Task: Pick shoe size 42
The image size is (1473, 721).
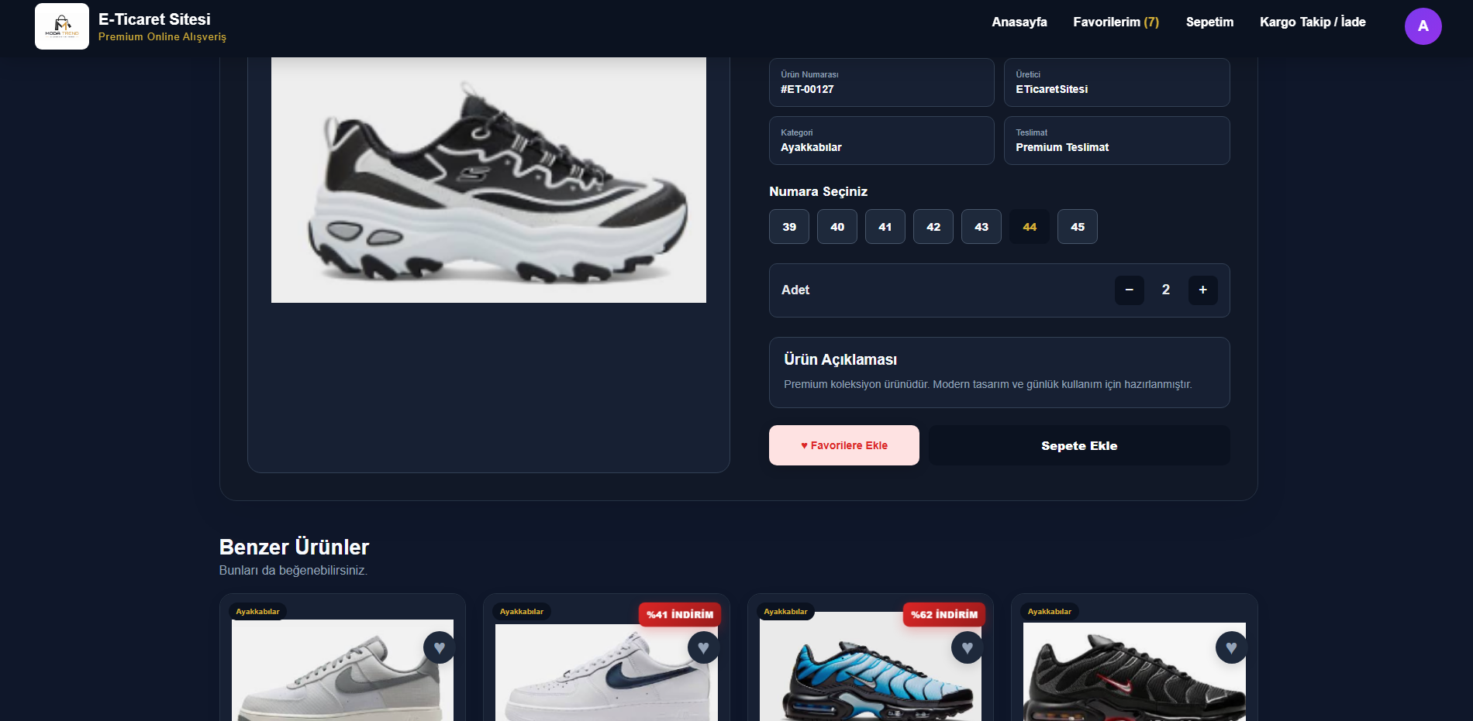Action: point(933,227)
